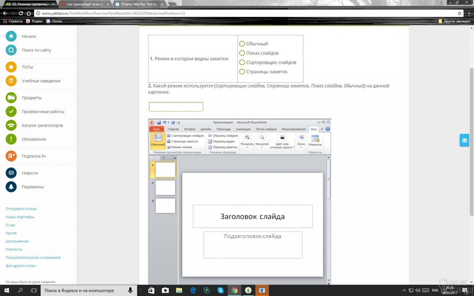Open Другие закладки bookmarks folder
The width and height of the screenshot is (474, 296).
point(454,21)
